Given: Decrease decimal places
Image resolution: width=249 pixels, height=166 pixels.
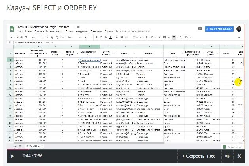Looking at the screenshot, I should coord(52,37).
